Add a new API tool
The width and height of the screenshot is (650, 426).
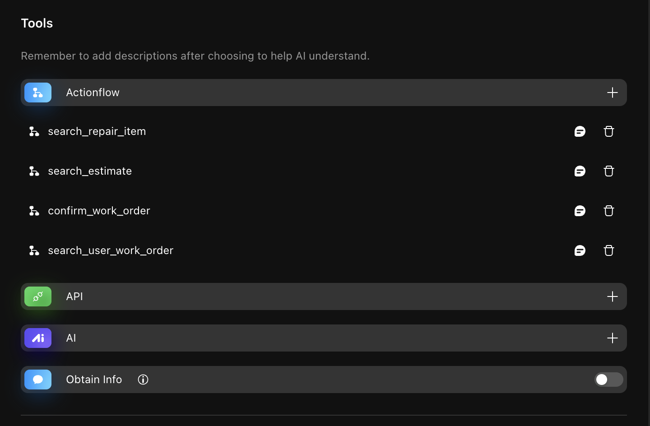tap(612, 296)
